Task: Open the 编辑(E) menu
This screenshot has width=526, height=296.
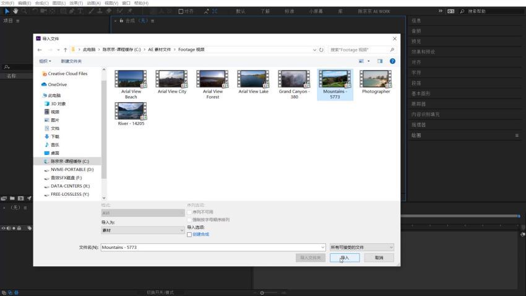Action: [x=25, y=3]
